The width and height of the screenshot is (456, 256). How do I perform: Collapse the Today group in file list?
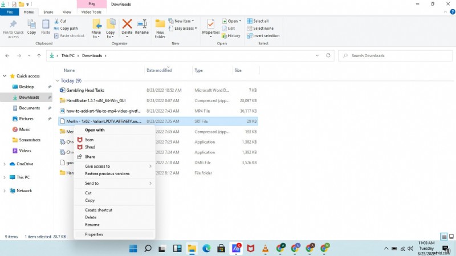[58, 80]
